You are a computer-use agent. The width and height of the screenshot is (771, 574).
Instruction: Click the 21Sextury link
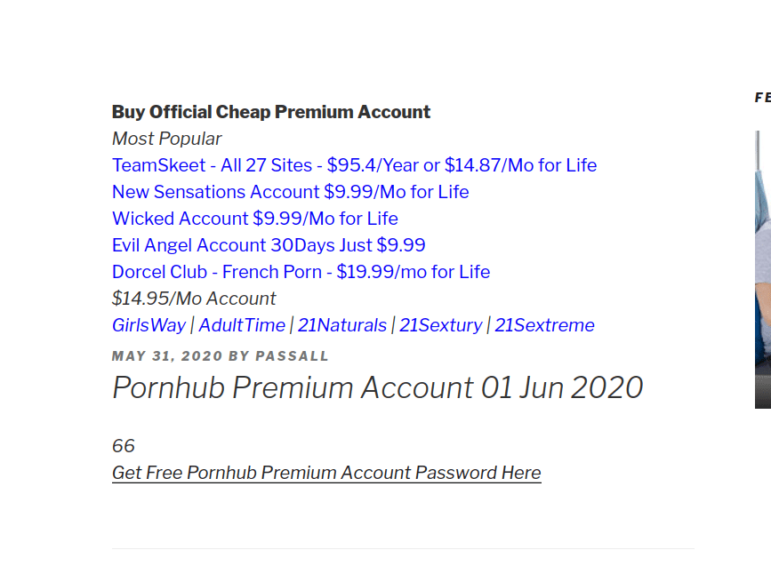(440, 325)
